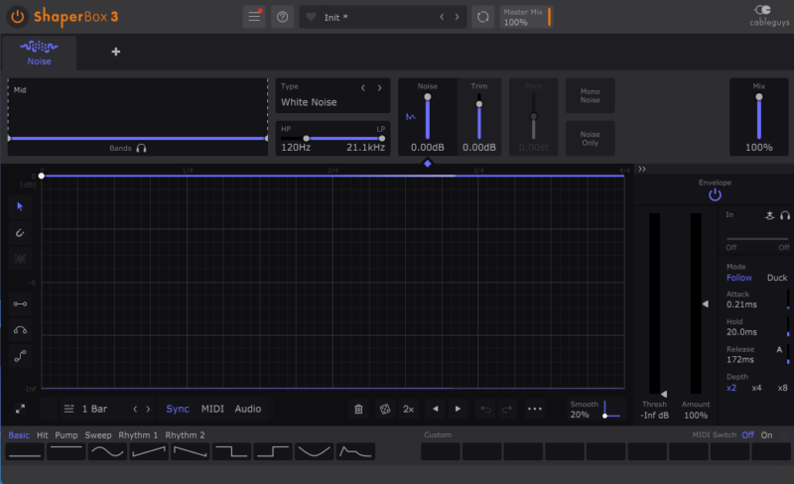Screen dimensions: 794x484
Task: Click the randomize dice icon
Action: pyautogui.click(x=384, y=409)
